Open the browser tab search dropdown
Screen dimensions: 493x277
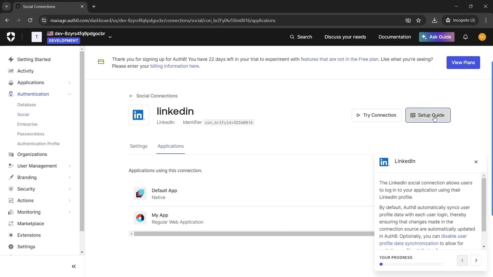6,6
